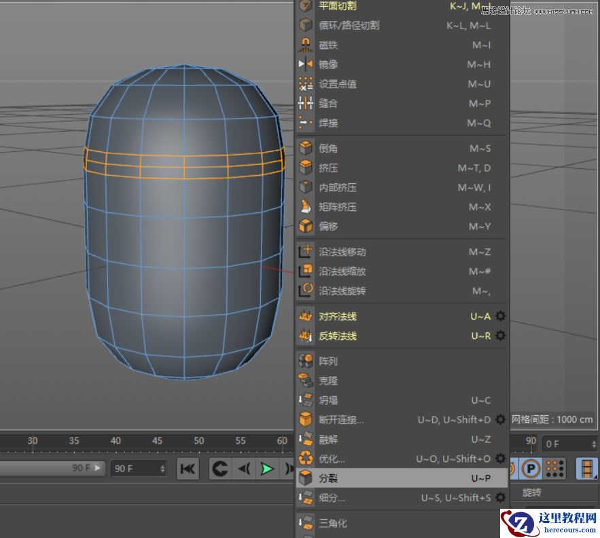Image resolution: width=600 pixels, height=538 pixels.
Task: Select the 镜像 (Mirror) tool icon
Action: (306, 64)
